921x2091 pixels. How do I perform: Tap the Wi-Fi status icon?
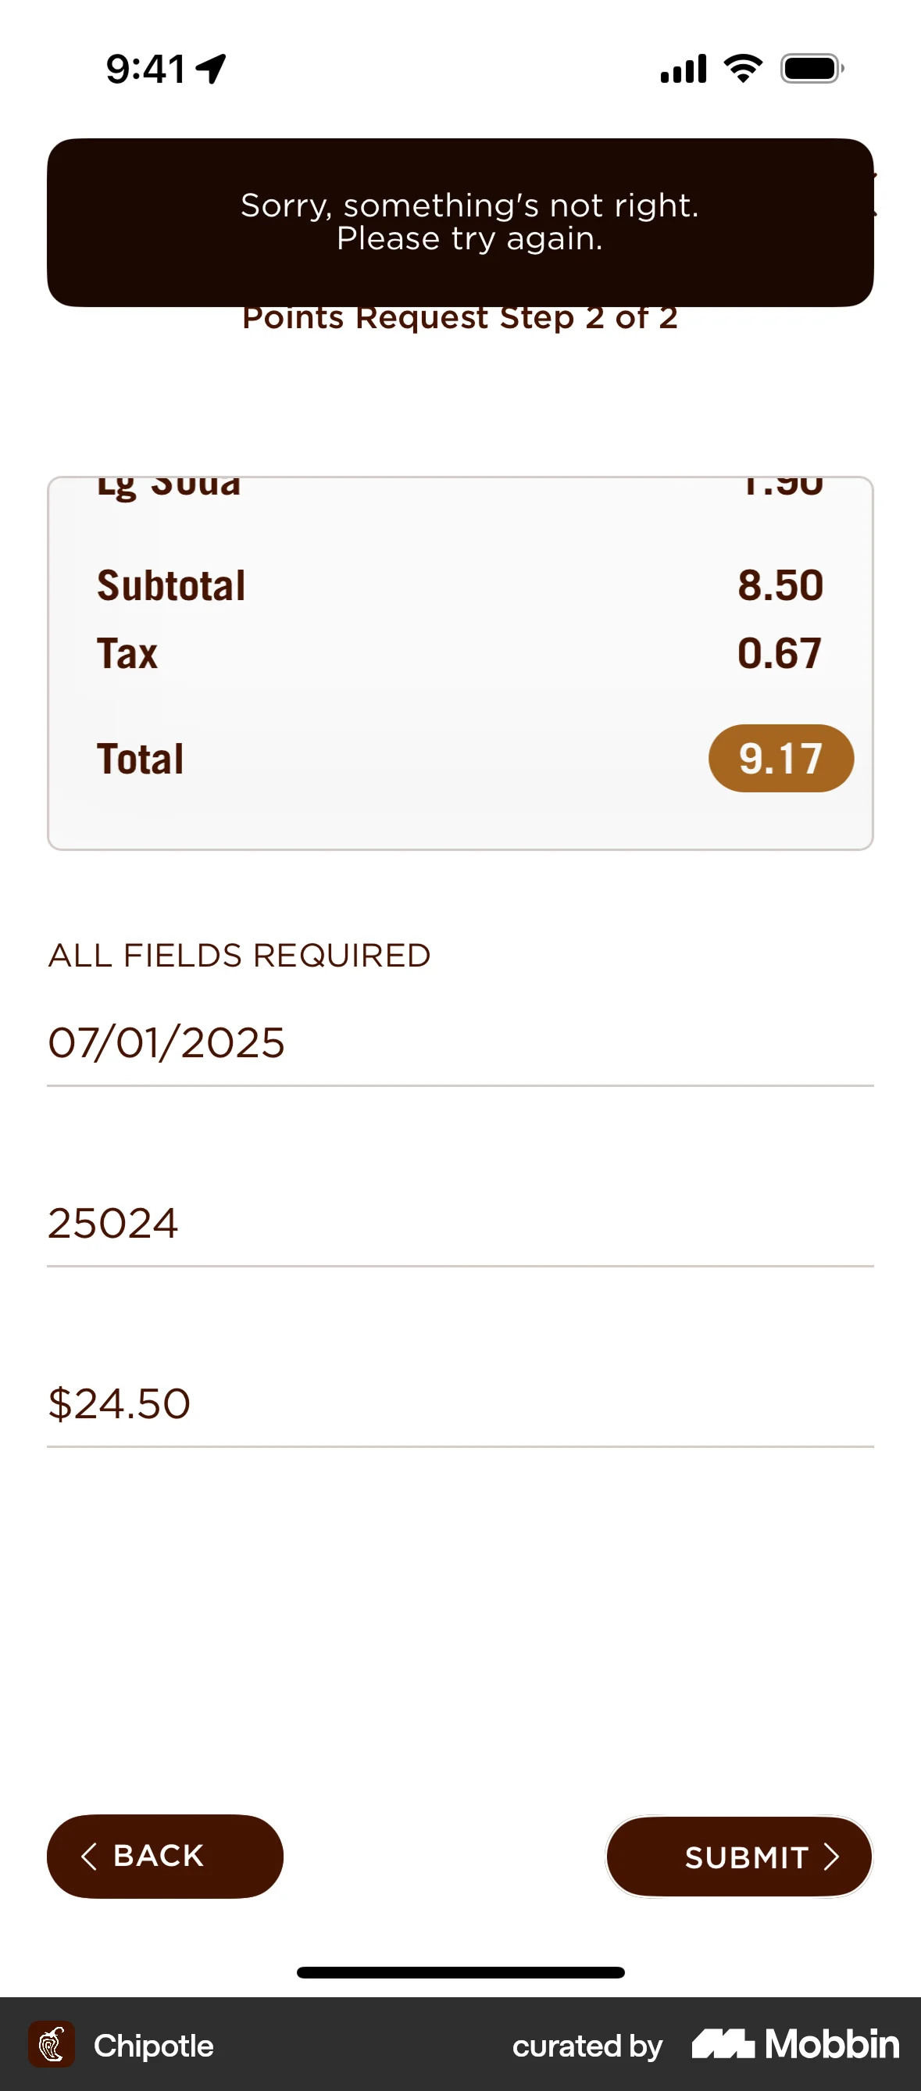point(742,68)
